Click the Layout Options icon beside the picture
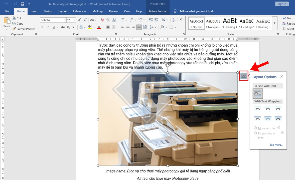295x180 pixels. click(x=244, y=76)
